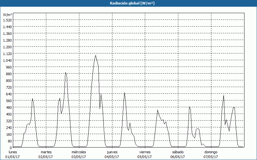Click the 1.520 value on the y-axis
Viewport: 257px width, 160px height.
7,20
